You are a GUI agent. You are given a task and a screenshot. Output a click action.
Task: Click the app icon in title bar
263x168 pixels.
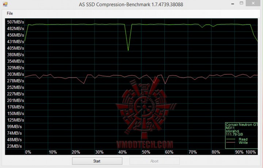(5, 4)
